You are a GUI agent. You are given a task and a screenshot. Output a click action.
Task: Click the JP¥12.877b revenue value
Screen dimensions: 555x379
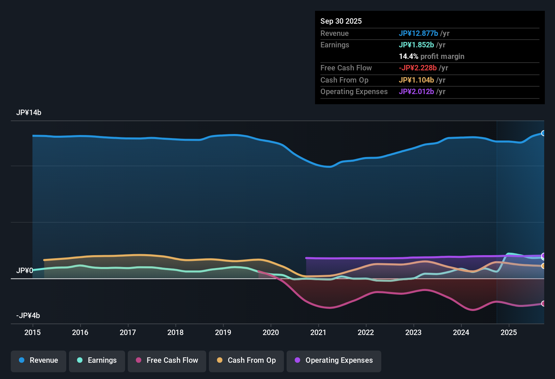pos(418,34)
